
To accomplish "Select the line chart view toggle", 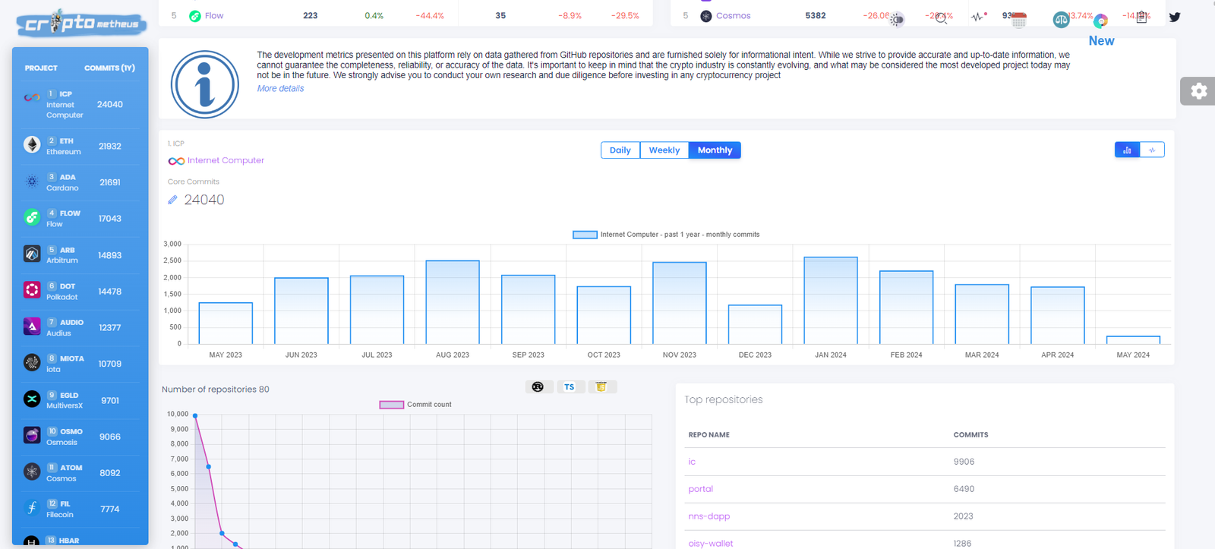I will click(1152, 150).
